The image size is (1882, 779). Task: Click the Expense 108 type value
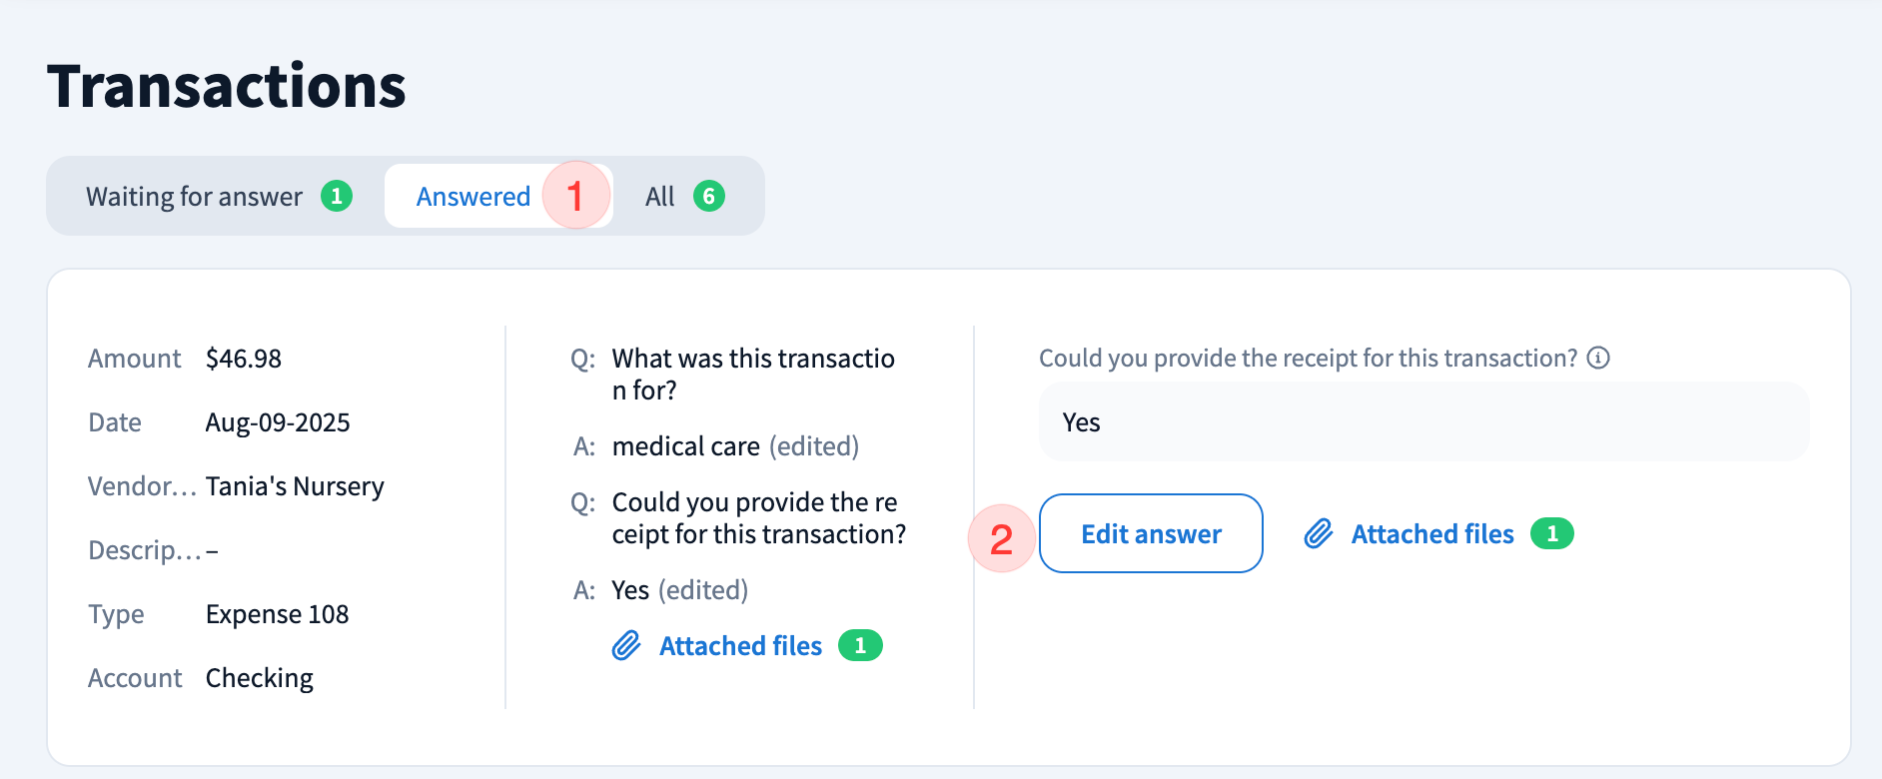point(277,614)
